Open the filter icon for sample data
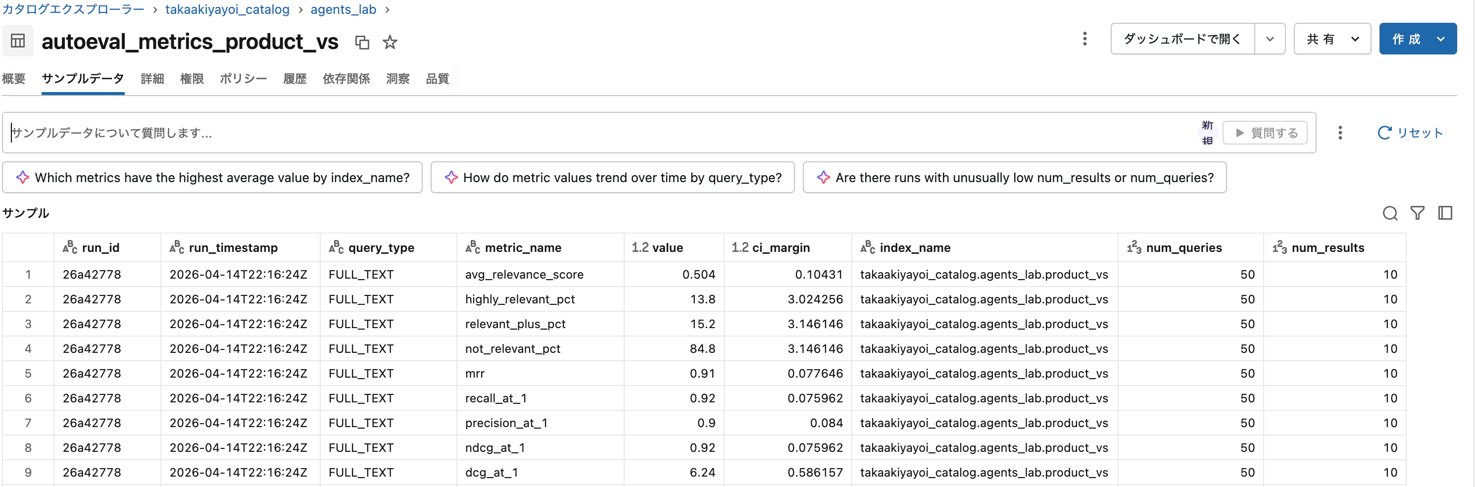The height and width of the screenshot is (487, 1475). 1418,213
